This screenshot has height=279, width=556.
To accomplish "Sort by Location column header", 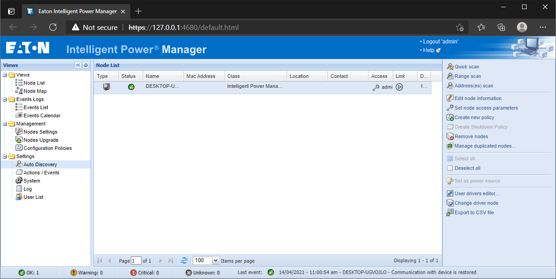I will point(307,76).
